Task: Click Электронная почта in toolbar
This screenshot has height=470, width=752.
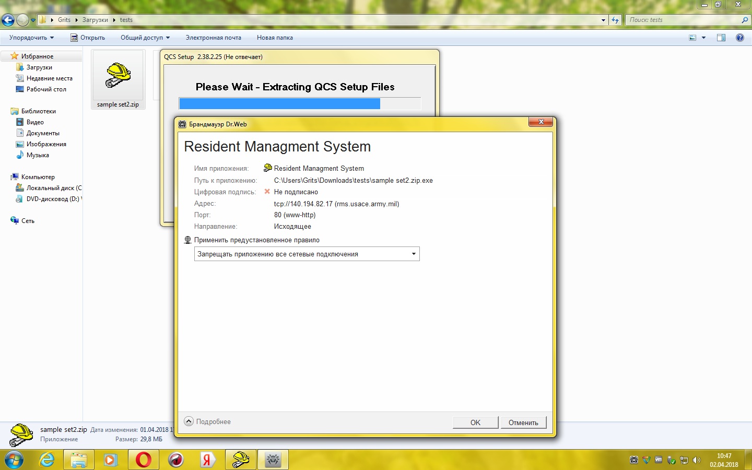Action: pyautogui.click(x=214, y=38)
